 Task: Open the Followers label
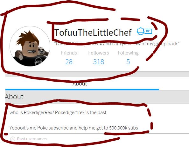coord(99,53)
